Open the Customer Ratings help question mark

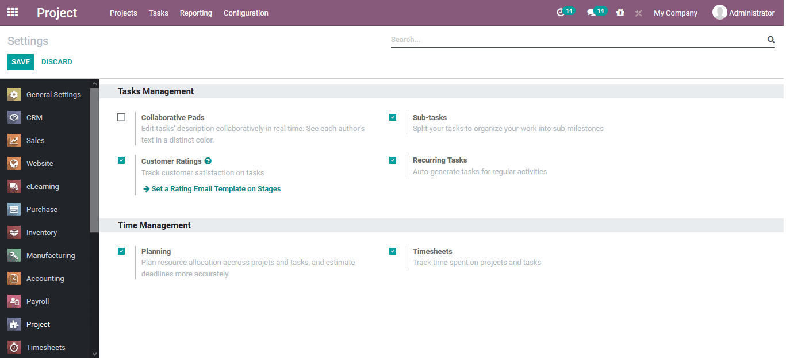pyautogui.click(x=208, y=161)
